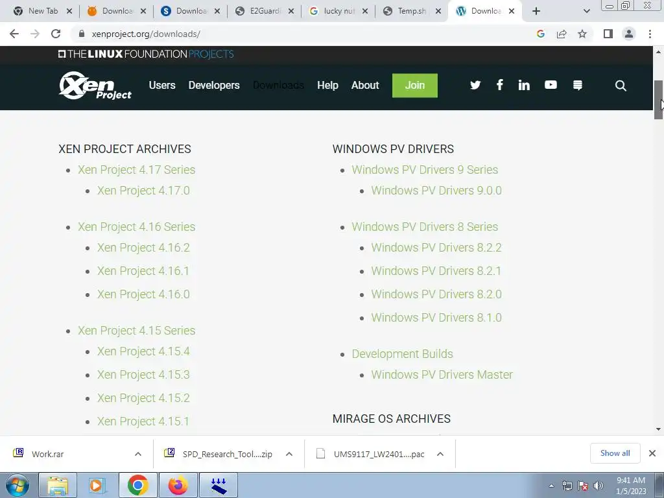The height and width of the screenshot is (498, 664).
Task: Open the Downloads nav item
Action: pos(278,85)
